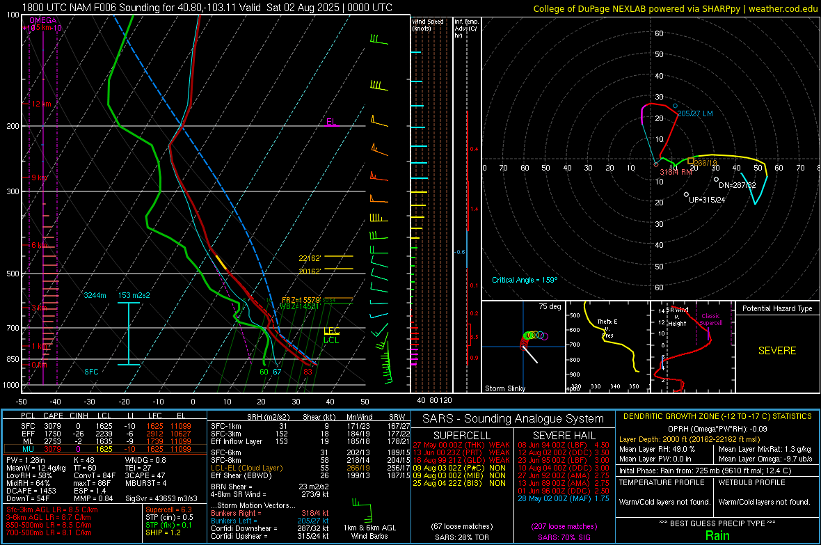
Task: Click the OPRH (Omega*PW*RH) value
Action: pos(717,429)
